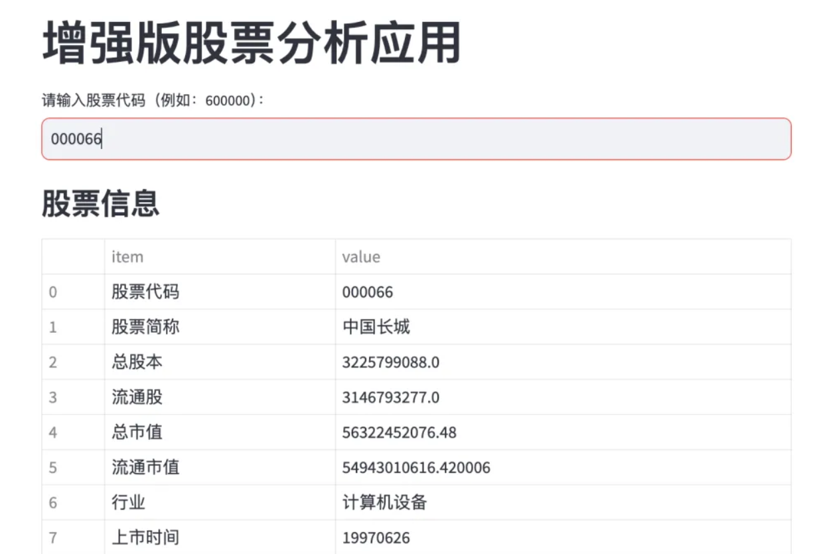
Task: Click row index 1 in table
Action: 73,327
